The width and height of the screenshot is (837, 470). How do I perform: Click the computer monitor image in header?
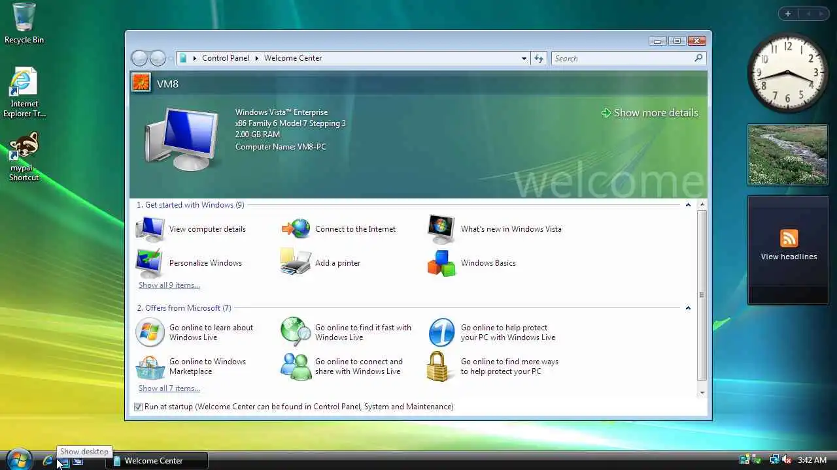[x=181, y=138]
